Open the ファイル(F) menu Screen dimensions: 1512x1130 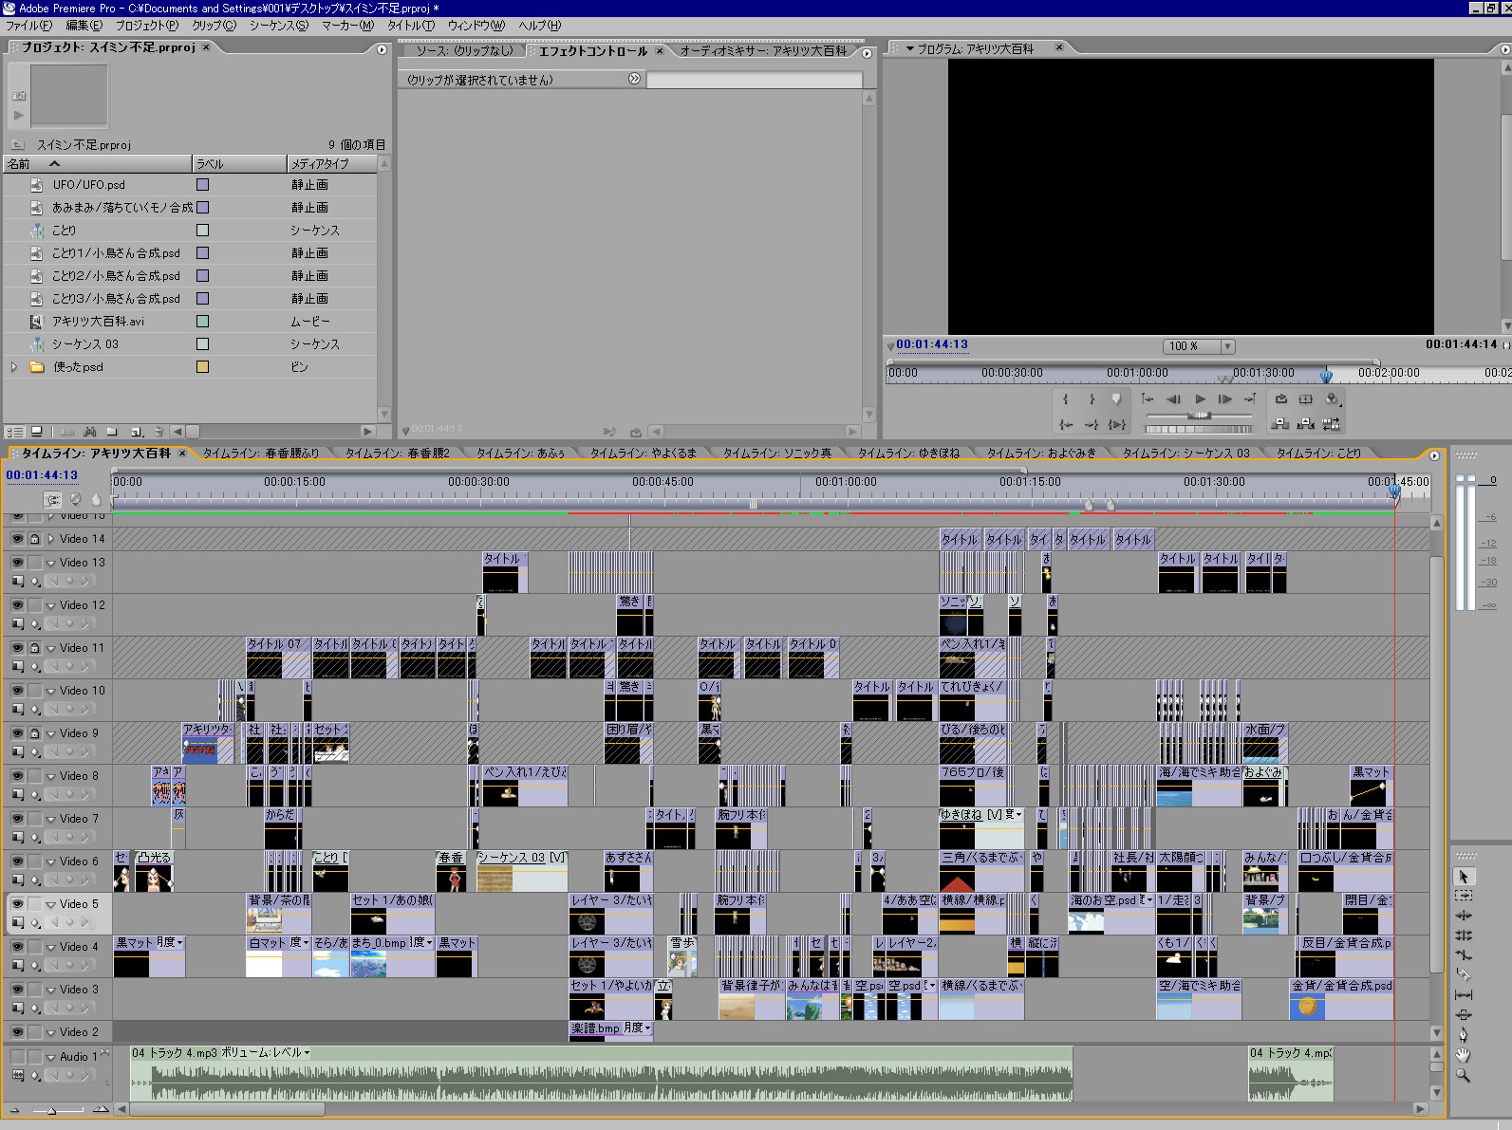point(28,26)
